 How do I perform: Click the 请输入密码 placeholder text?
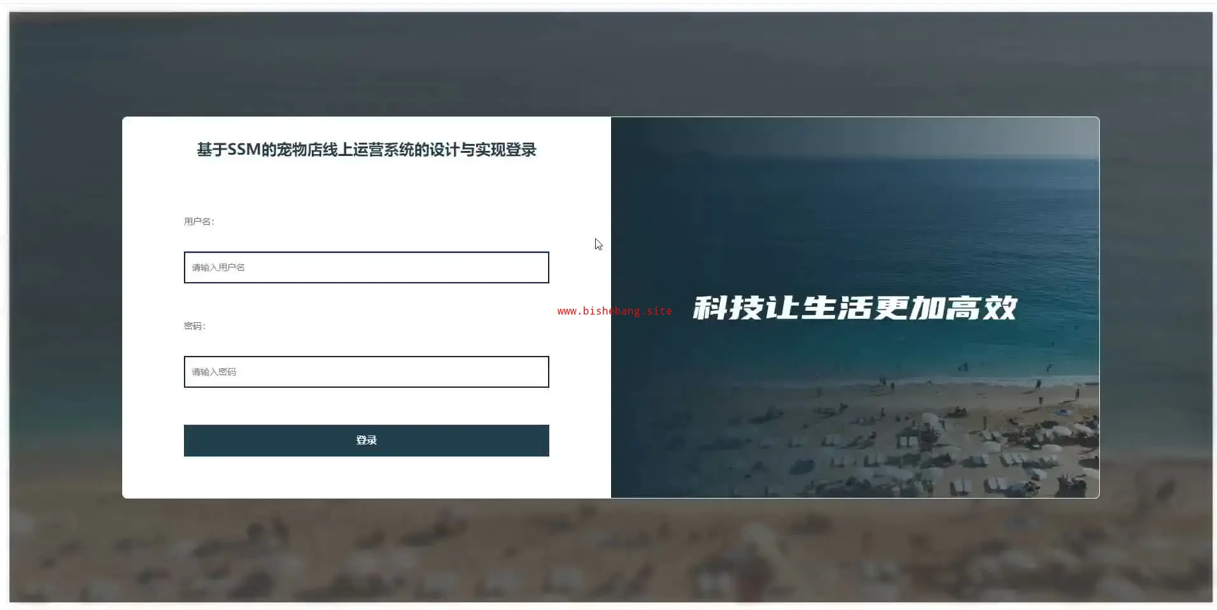(214, 372)
